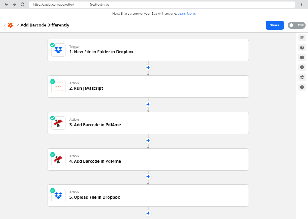
Task: Add step after step 3 plus button
Action: pyautogui.click(x=148, y=141)
